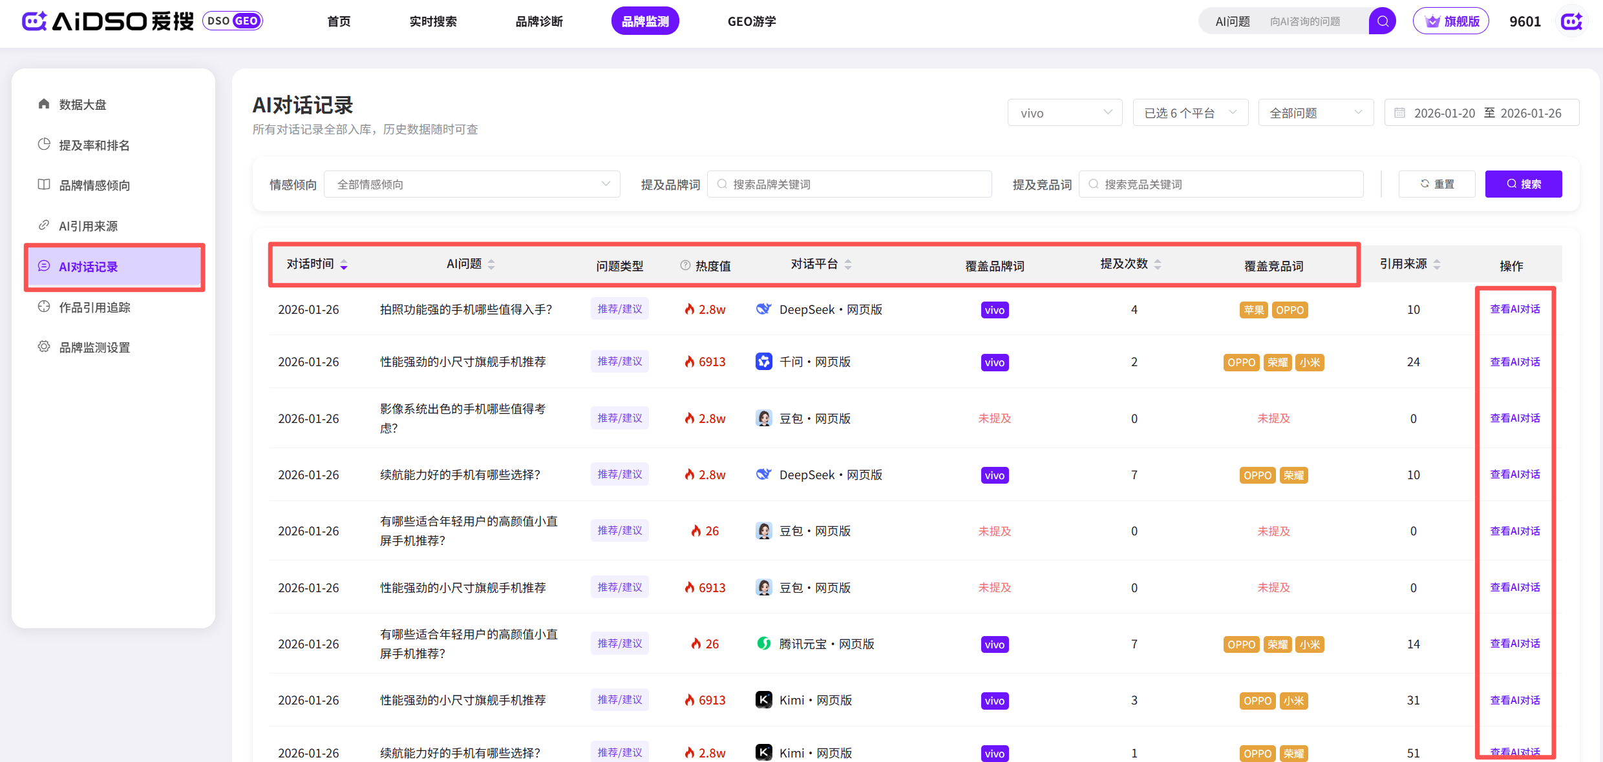Viewport: 1603px width, 762px height.
Task: Click the AiDSO logo icon at top left
Action: point(34,21)
